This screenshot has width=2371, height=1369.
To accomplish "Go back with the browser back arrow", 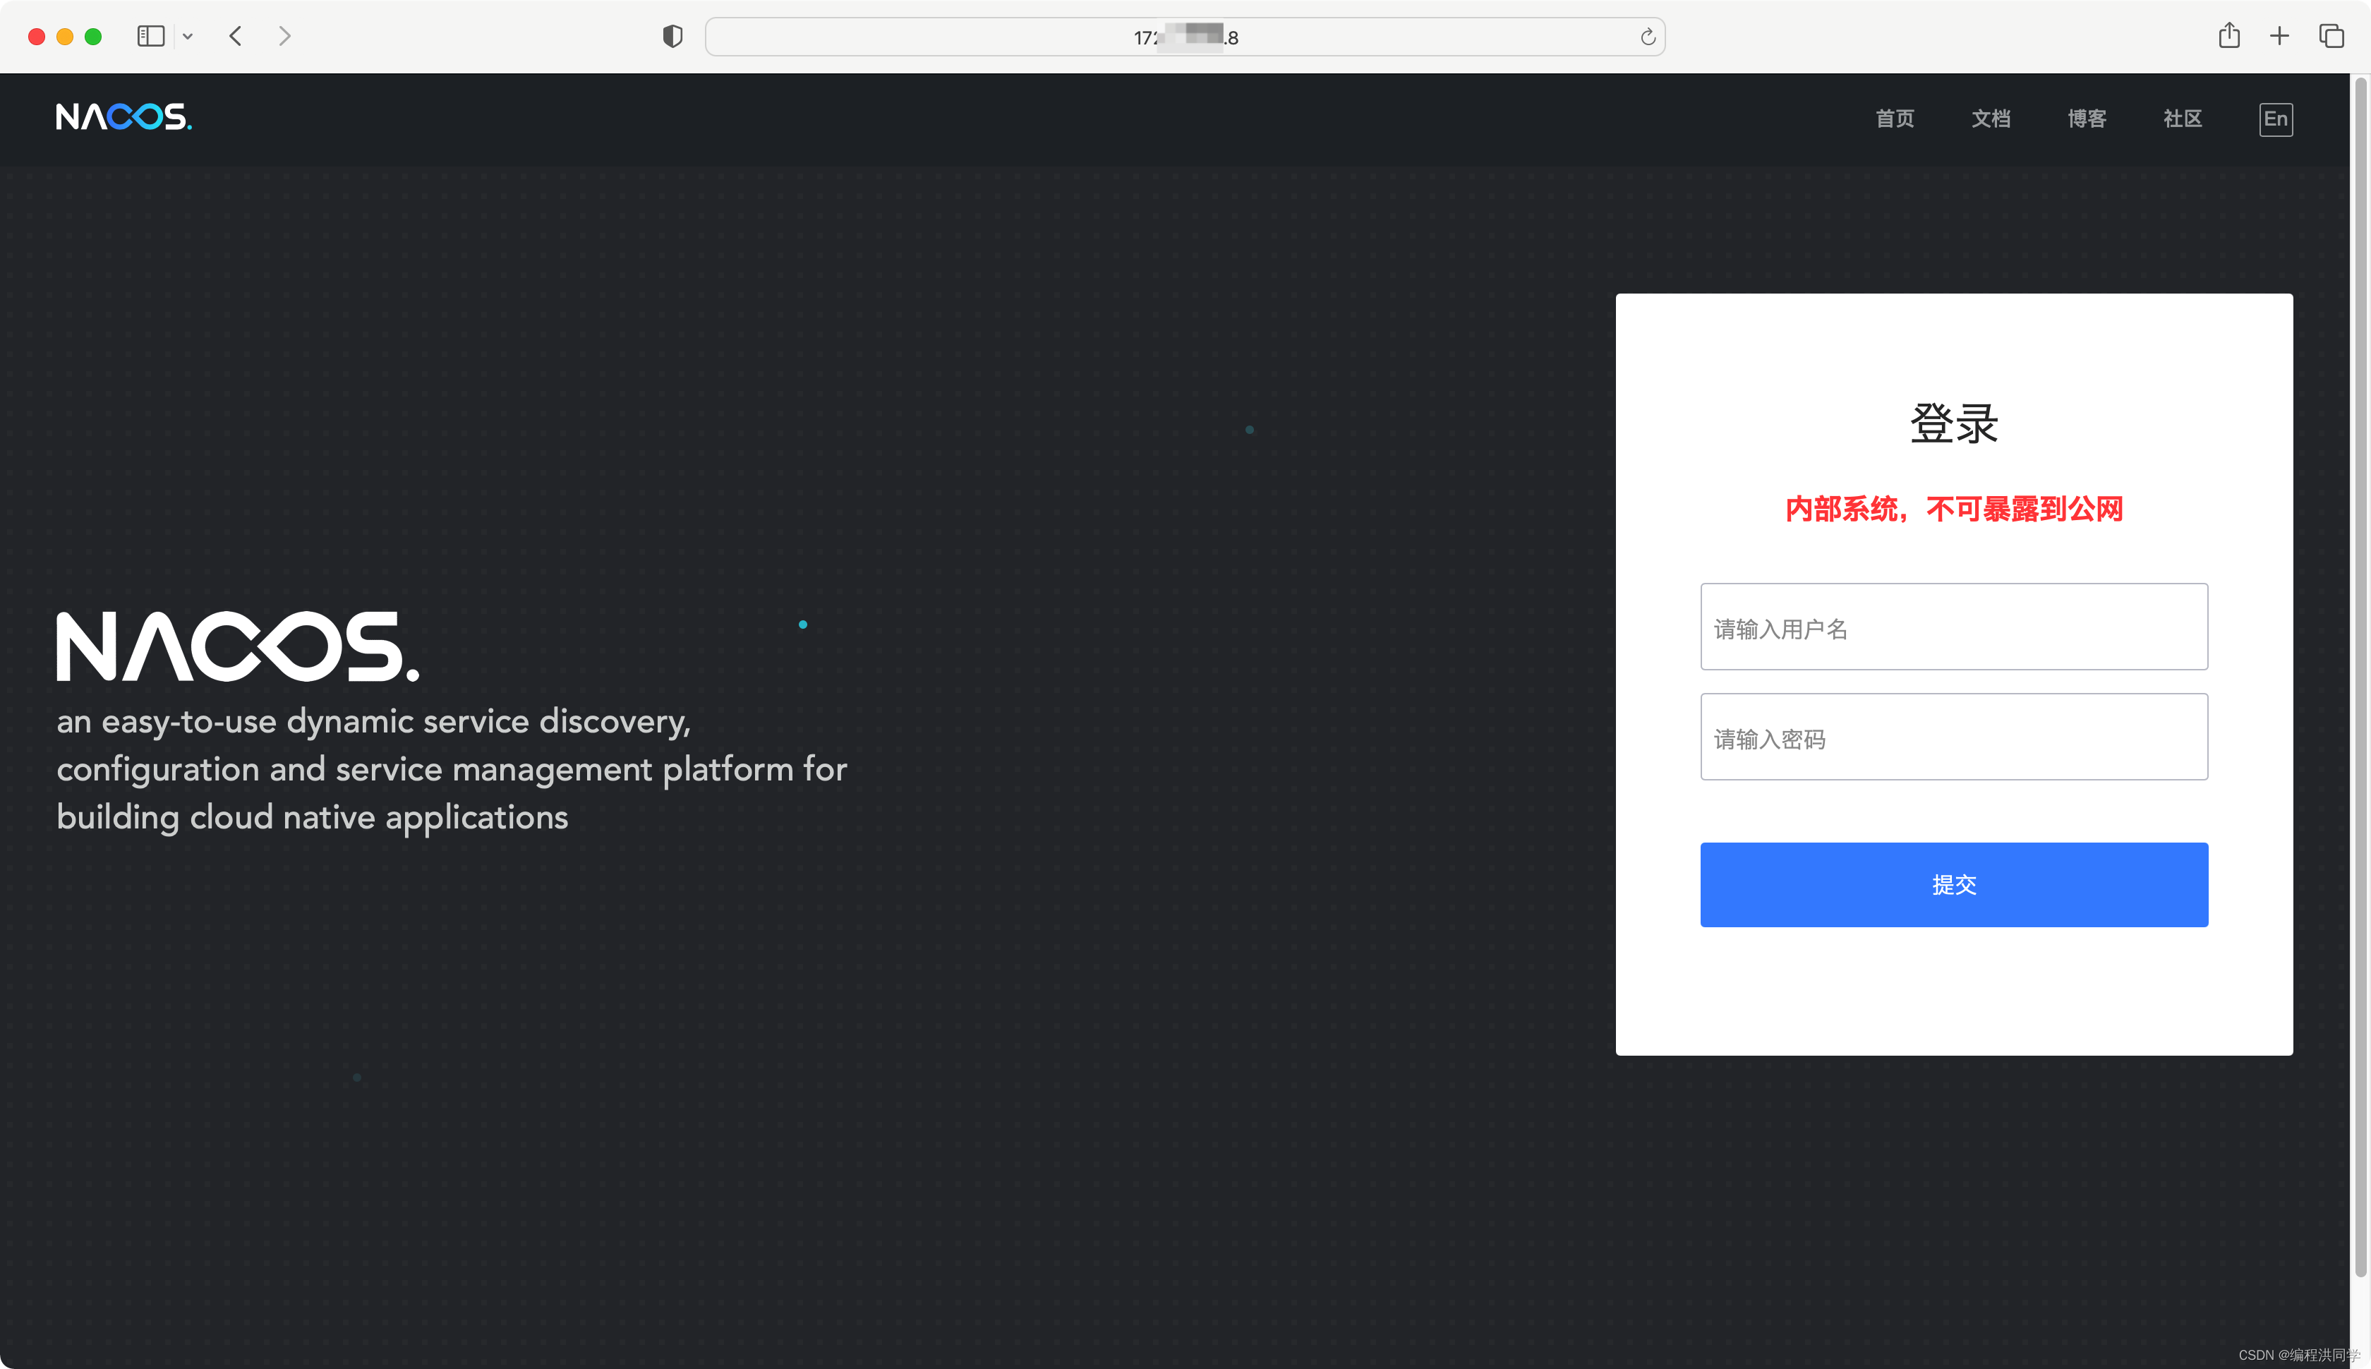I will pyautogui.click(x=236, y=37).
